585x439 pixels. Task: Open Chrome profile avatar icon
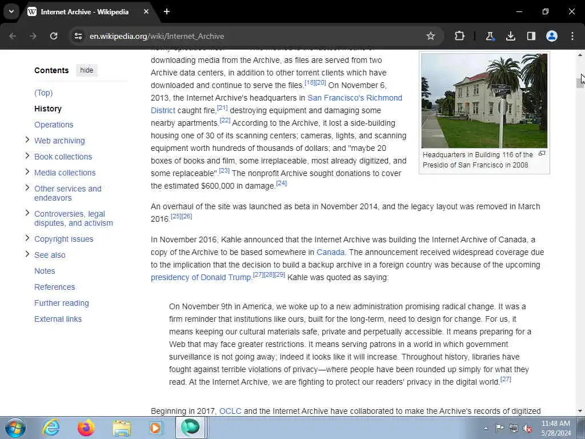[x=552, y=36]
